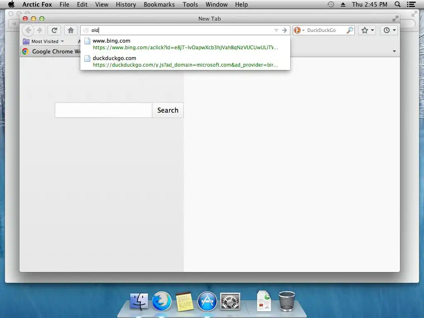The height and width of the screenshot is (318, 424).
Task: Open the App Store from the Dock
Action: [x=207, y=301]
